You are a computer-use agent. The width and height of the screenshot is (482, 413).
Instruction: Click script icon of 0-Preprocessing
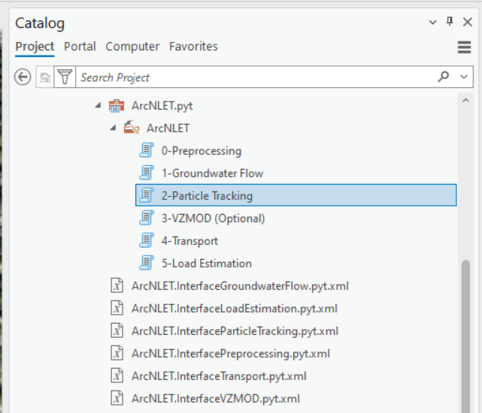[x=147, y=150]
